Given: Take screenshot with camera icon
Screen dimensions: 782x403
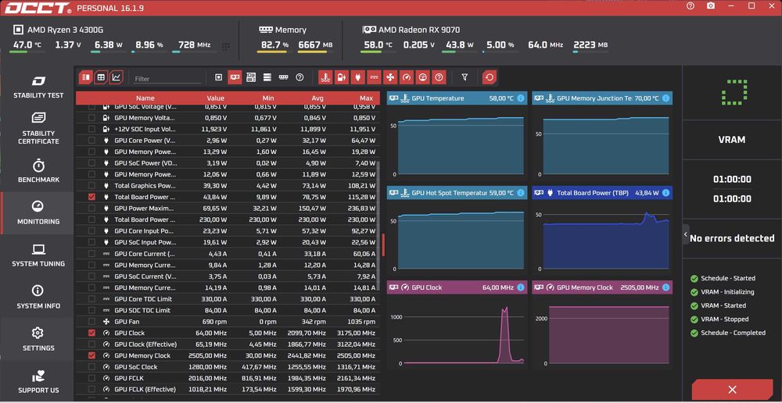Looking at the screenshot, I should coord(711,6).
